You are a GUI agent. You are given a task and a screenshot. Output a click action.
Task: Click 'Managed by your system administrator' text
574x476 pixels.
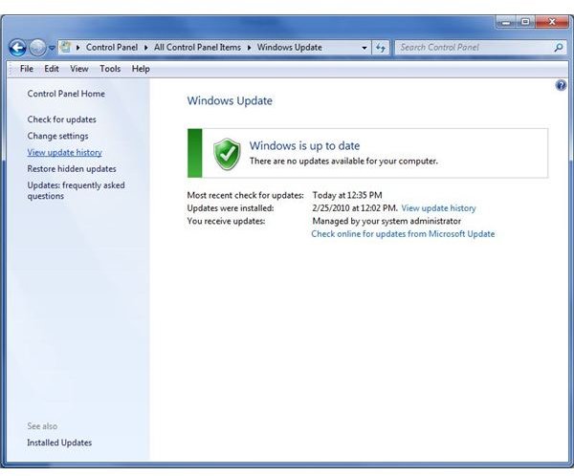[x=386, y=221]
